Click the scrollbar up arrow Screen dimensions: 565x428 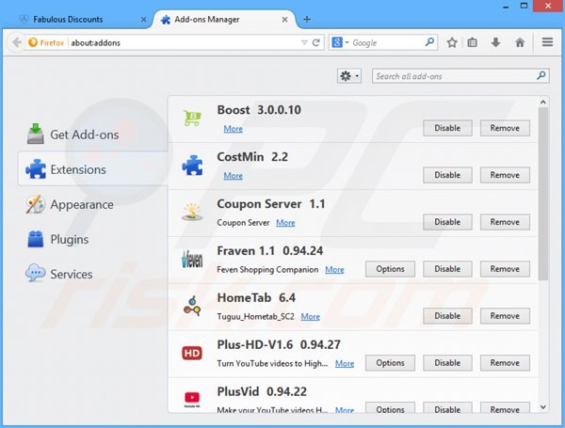click(x=543, y=103)
